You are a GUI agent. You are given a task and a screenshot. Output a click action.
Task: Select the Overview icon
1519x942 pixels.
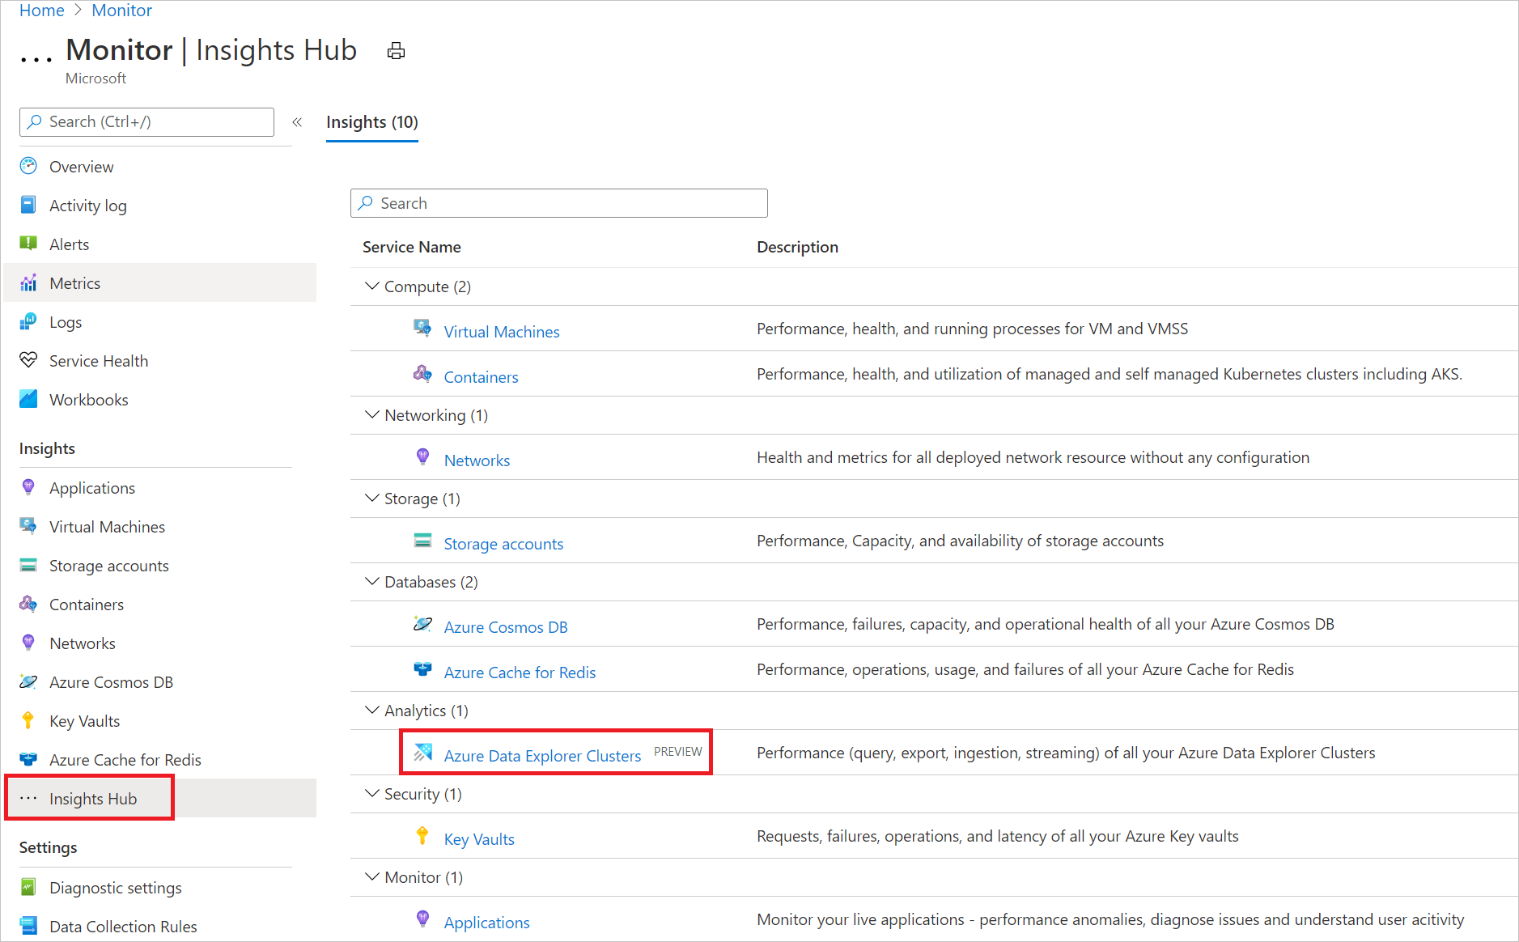click(x=28, y=166)
